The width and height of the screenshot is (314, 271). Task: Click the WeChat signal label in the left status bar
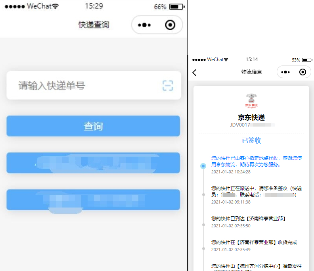32,6
